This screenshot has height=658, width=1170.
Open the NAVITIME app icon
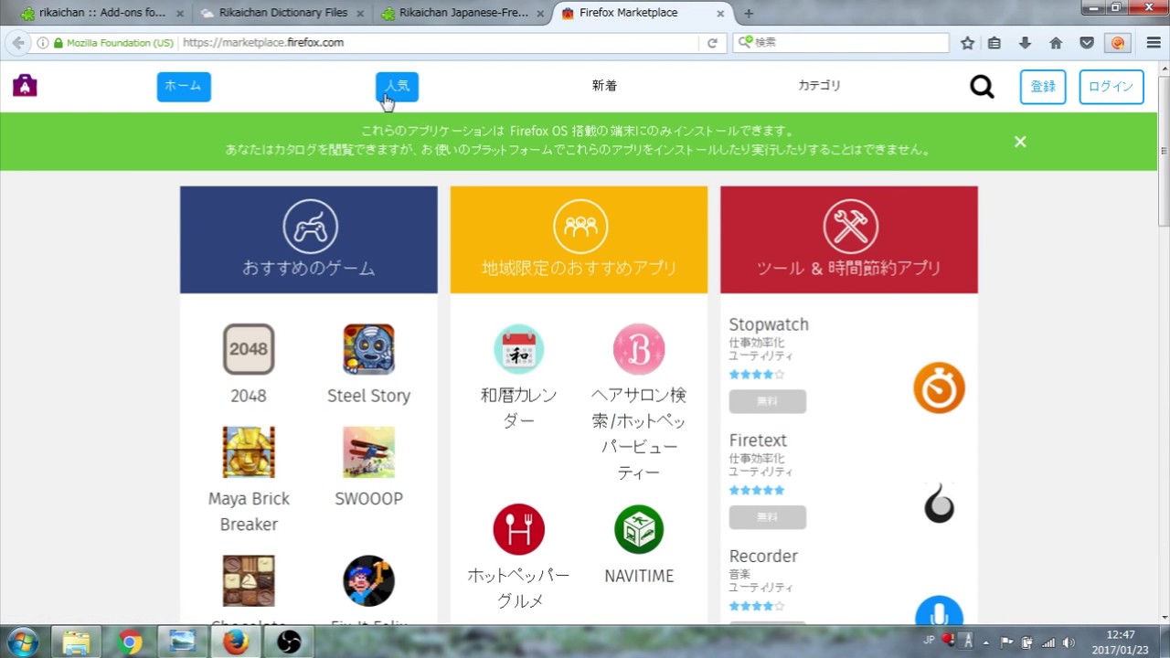[x=639, y=529]
